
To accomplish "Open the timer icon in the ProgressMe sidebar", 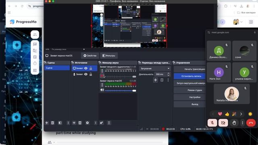I will pos(35,64).
